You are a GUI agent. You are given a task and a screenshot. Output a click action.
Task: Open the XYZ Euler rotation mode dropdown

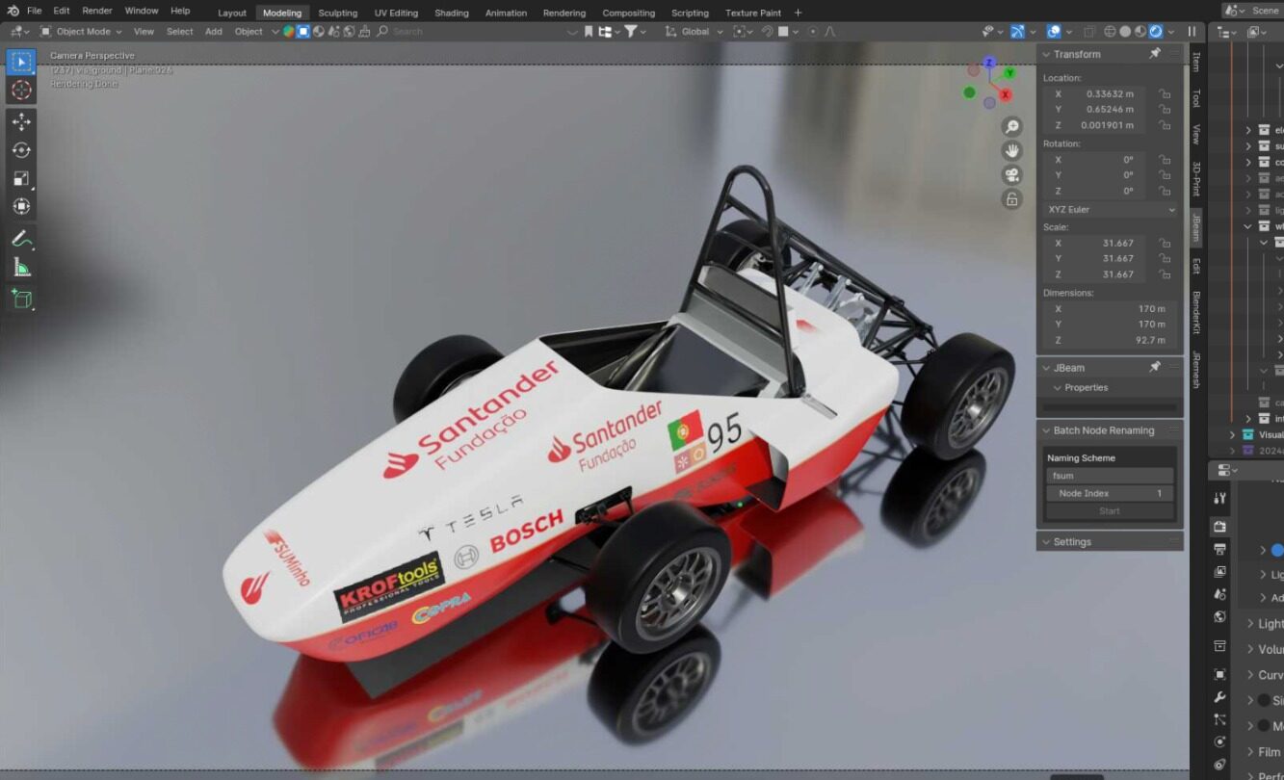coord(1110,209)
